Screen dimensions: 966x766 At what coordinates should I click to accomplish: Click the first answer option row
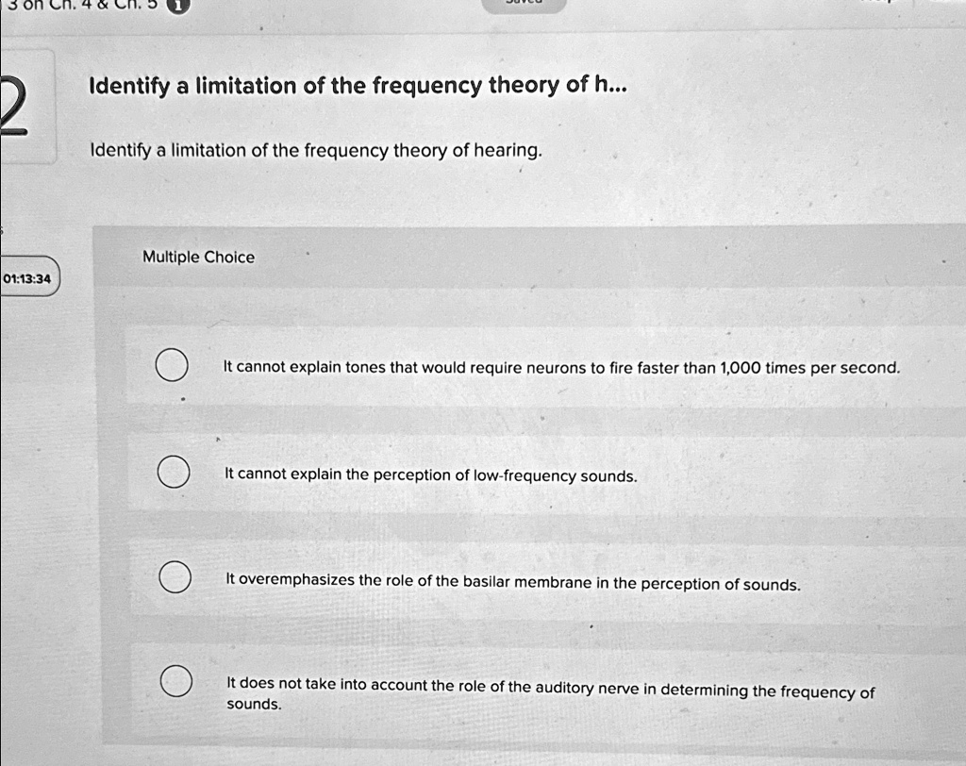coord(545,366)
